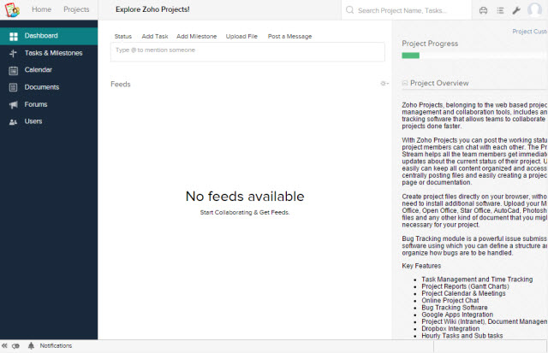548x353 pixels.
Task: Click the Zoho Projects logo icon
Action: point(12,9)
